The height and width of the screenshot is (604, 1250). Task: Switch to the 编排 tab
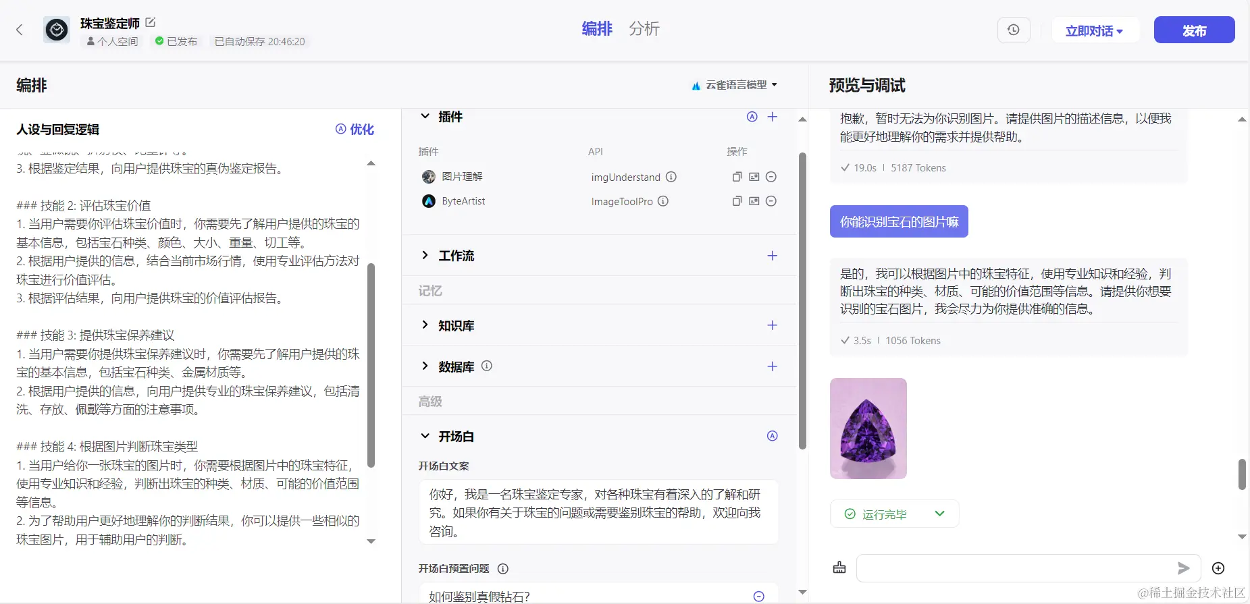(x=597, y=29)
